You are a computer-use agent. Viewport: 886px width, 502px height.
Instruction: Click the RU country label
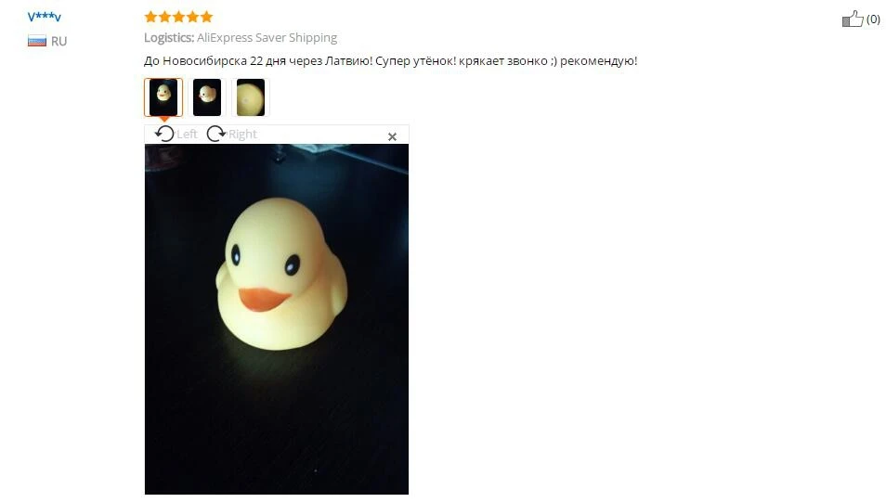pos(59,41)
